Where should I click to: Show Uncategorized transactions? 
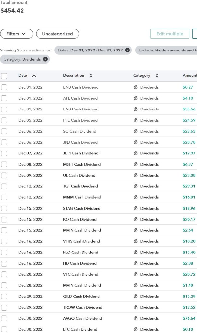[x=57, y=34]
